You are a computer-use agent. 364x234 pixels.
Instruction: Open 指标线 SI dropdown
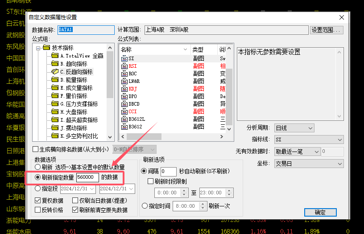(339, 140)
